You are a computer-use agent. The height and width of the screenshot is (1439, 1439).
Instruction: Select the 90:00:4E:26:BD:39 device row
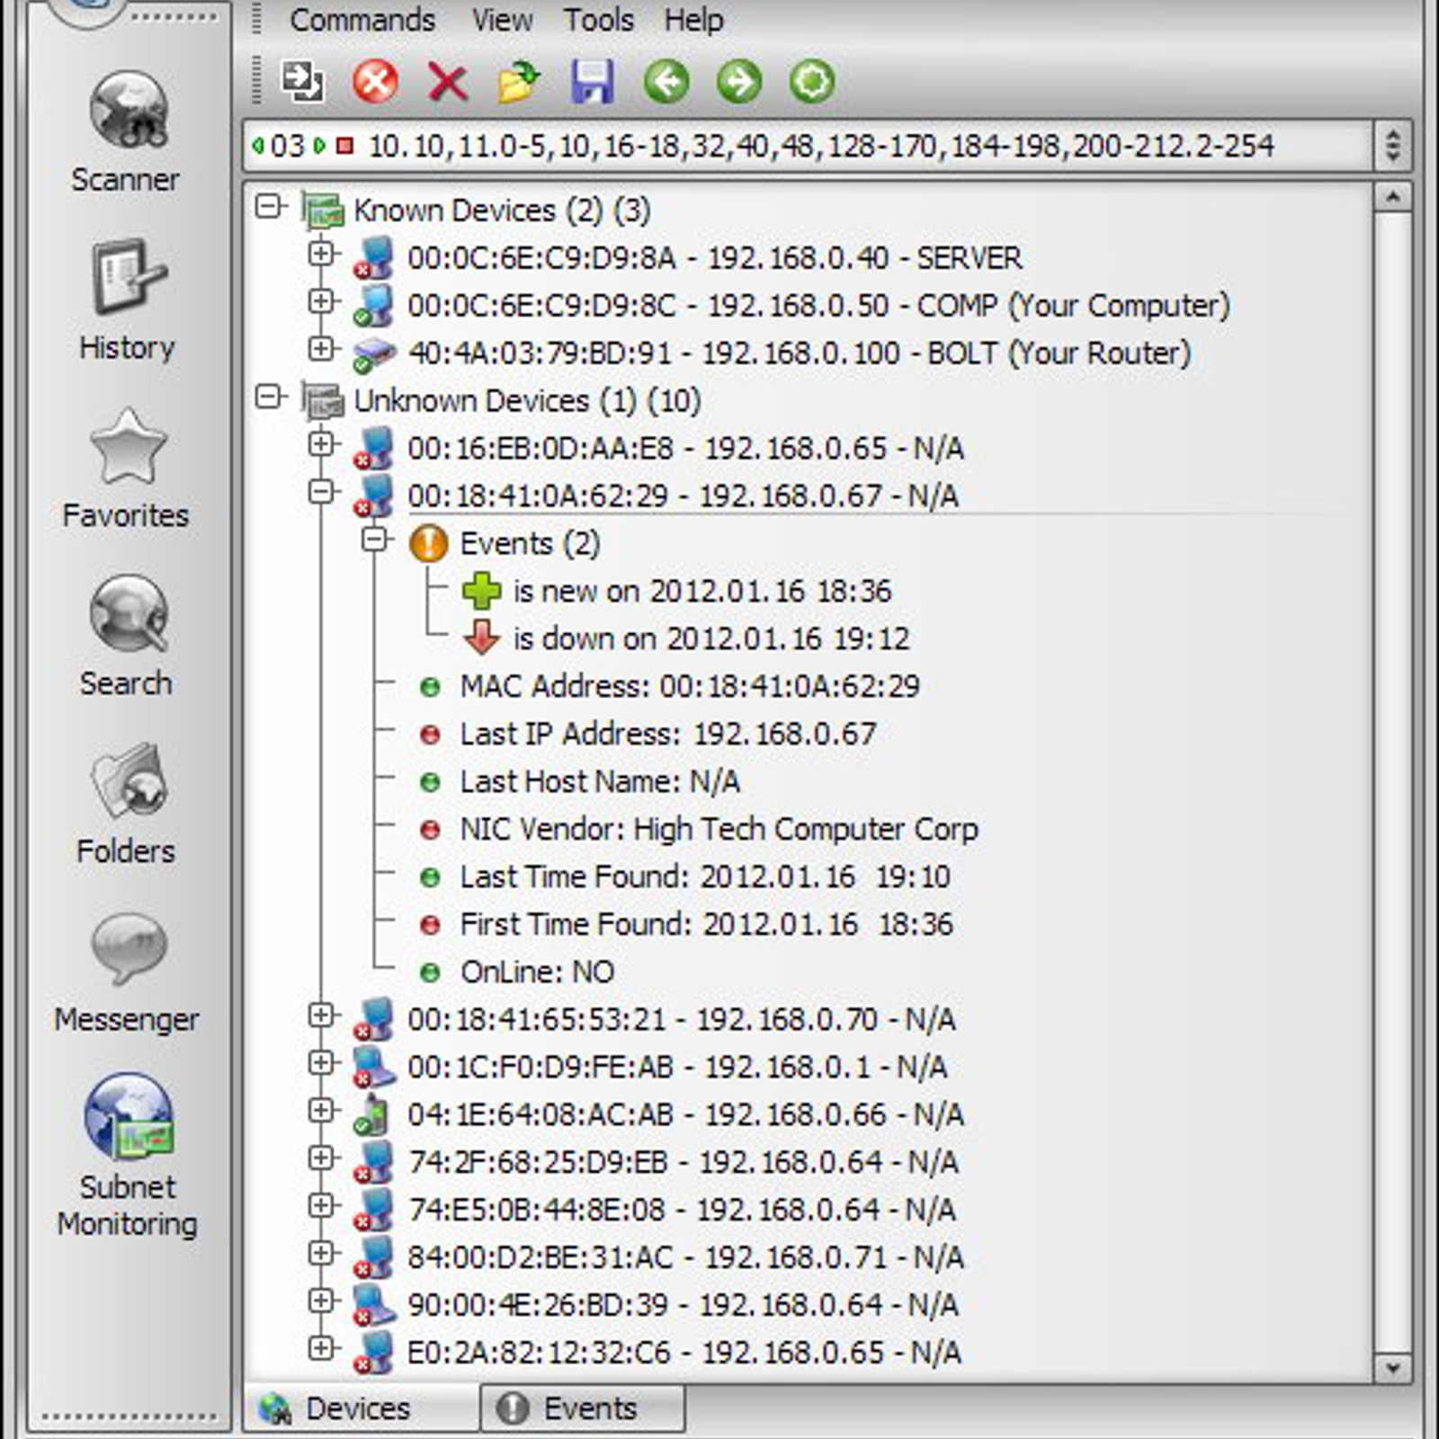[683, 1305]
